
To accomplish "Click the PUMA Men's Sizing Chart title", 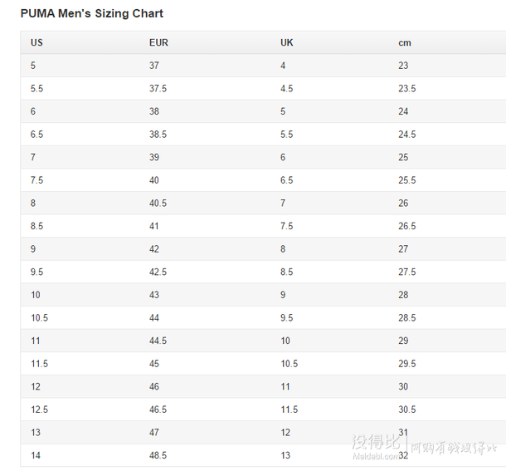I will (x=91, y=13).
